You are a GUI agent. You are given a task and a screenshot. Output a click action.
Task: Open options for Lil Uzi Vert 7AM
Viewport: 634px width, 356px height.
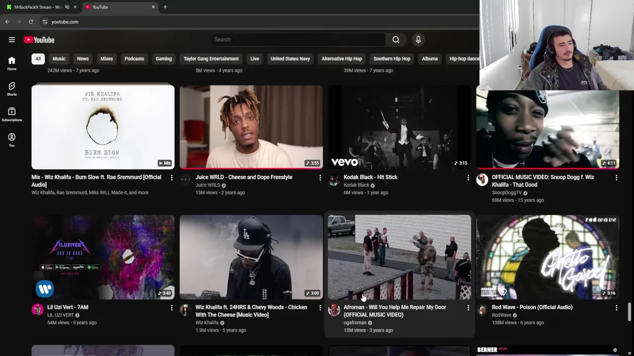click(x=172, y=308)
